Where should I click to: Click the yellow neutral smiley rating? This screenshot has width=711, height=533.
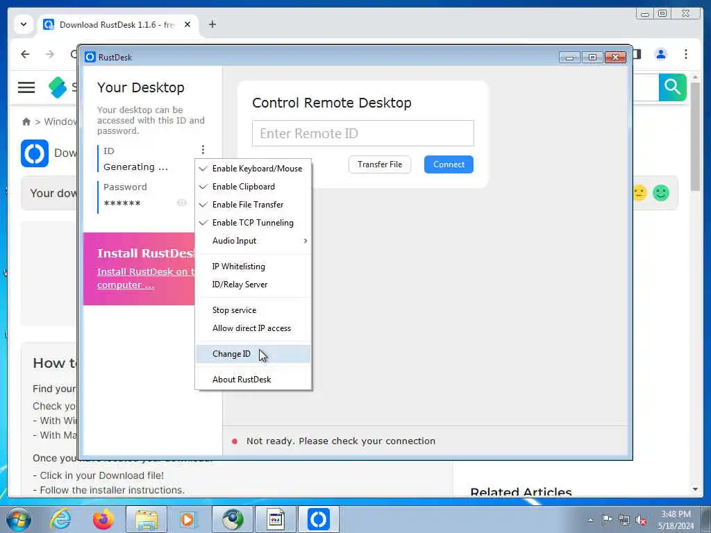[639, 193]
